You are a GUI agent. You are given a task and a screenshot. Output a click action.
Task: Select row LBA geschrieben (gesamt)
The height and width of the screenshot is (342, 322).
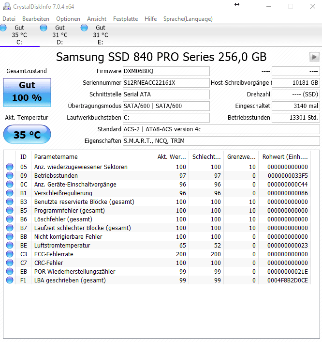(157, 280)
